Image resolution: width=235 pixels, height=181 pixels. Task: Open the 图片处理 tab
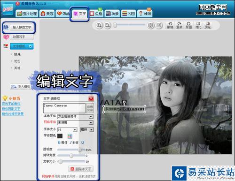pyautogui.click(x=27, y=14)
